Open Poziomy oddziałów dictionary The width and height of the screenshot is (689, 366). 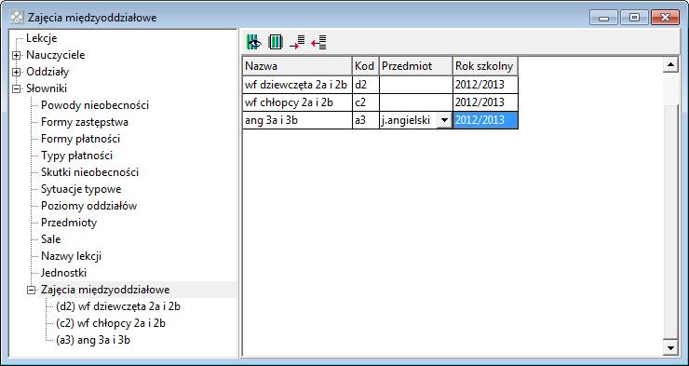pyautogui.click(x=88, y=206)
